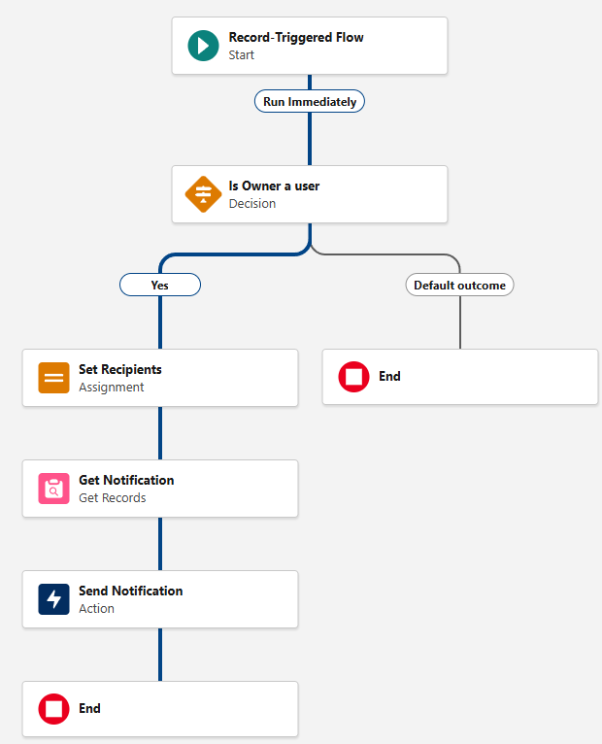Click the green Start play icon

tap(203, 46)
